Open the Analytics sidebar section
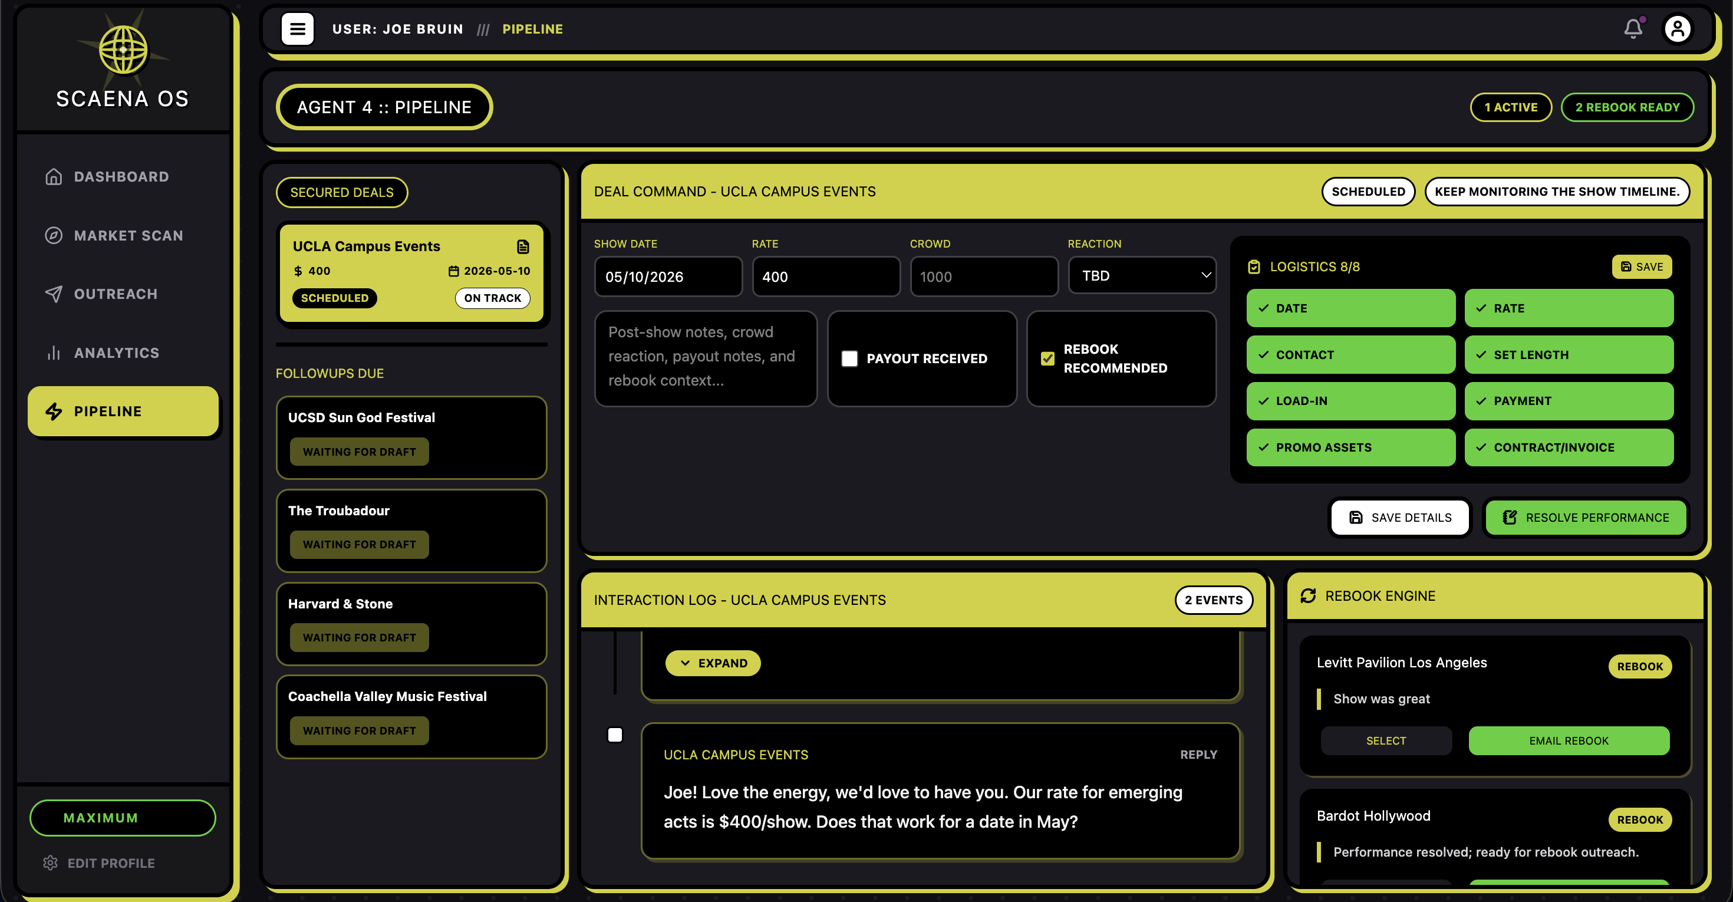 click(x=116, y=353)
